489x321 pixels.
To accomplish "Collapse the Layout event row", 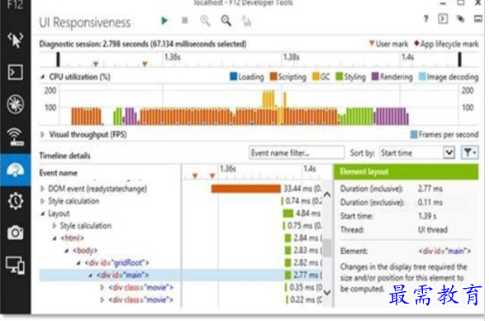I will click(42, 213).
